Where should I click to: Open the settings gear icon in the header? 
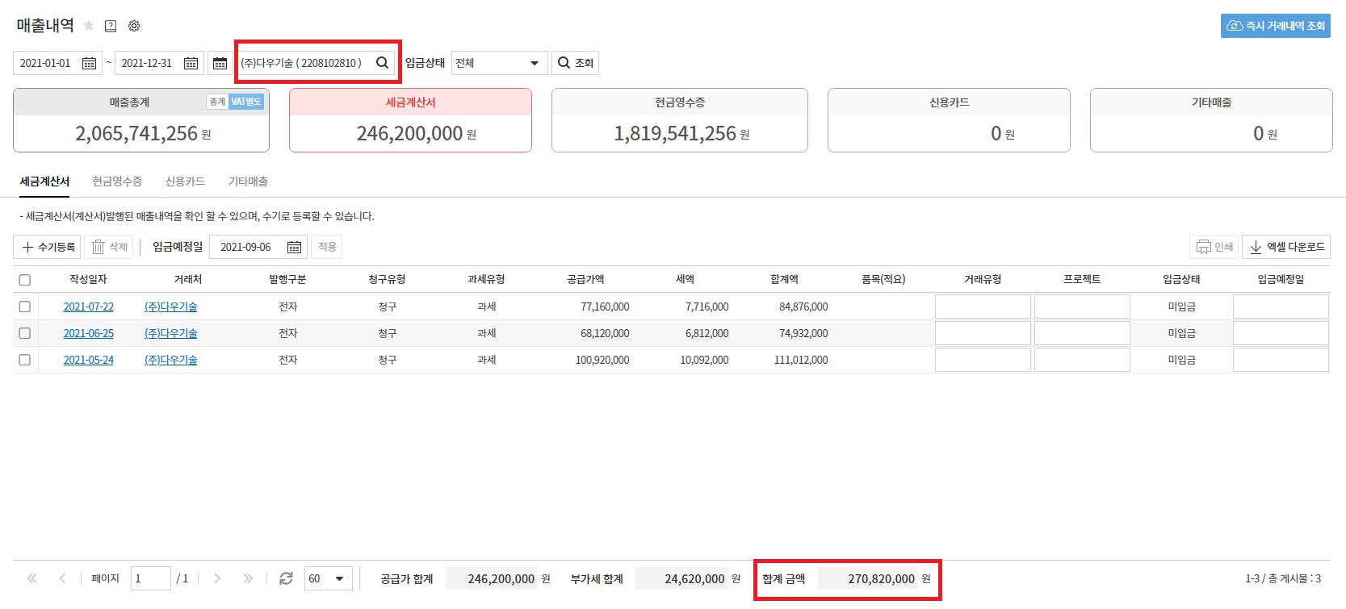134,26
